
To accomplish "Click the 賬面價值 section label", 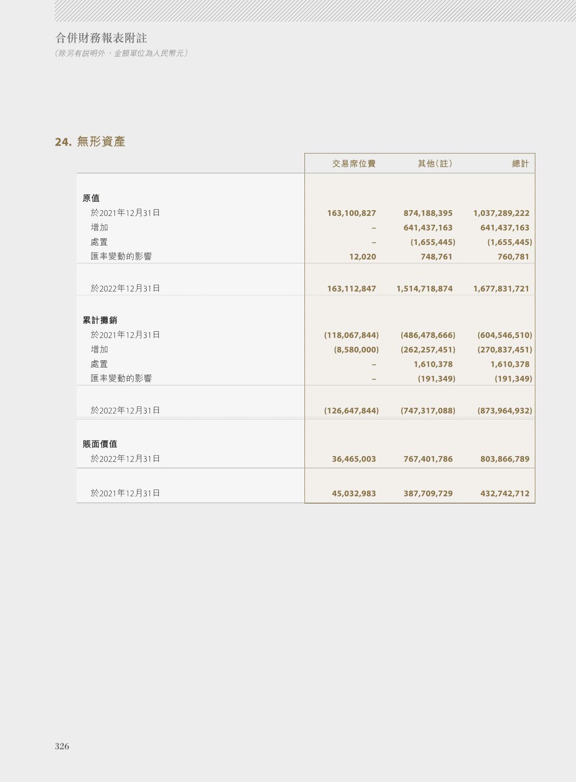I will 100,444.
